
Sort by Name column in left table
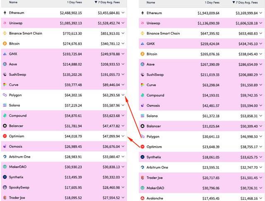13,2
